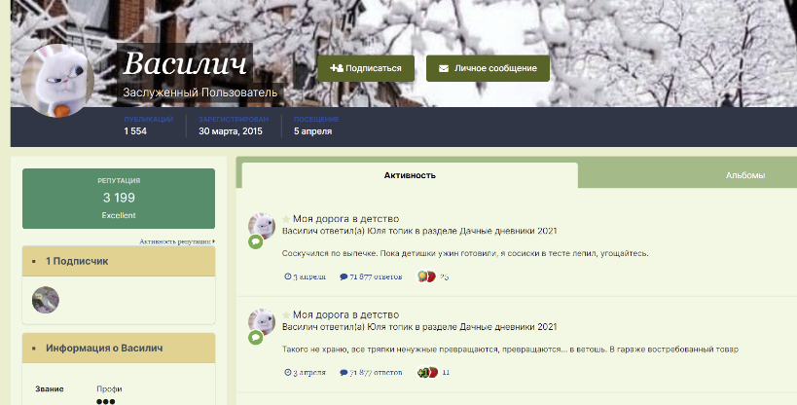Open second post title Моя дорога в детство

(345, 315)
